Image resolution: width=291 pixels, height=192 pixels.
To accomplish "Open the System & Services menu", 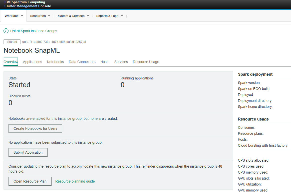I will pos(71,16).
